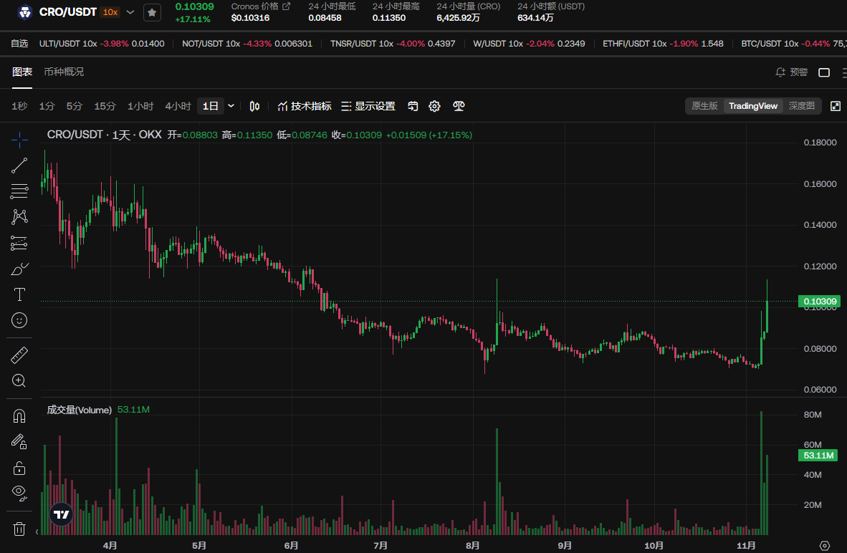Viewport: 847px width, 553px height.
Task: Click the $0.10316 Cronos price value
Action: pos(250,18)
